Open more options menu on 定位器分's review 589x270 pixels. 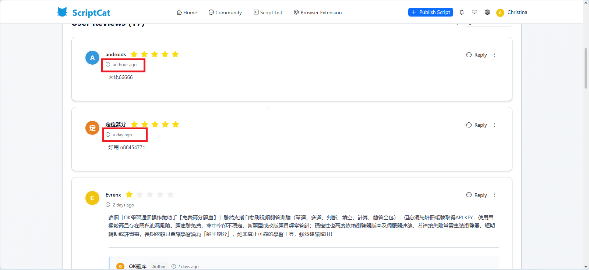click(x=494, y=125)
